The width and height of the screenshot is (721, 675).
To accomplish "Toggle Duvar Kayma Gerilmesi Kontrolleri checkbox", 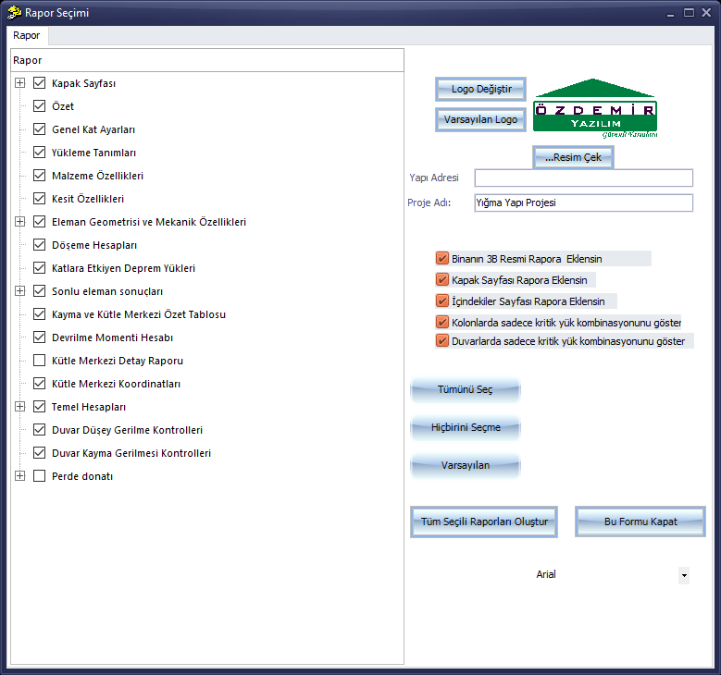I will pos(40,453).
